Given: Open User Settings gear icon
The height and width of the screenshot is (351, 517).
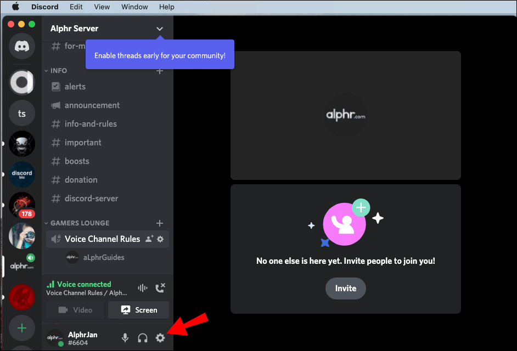Looking at the screenshot, I should point(160,338).
